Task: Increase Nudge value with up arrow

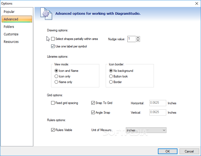Action: pos(138,38)
